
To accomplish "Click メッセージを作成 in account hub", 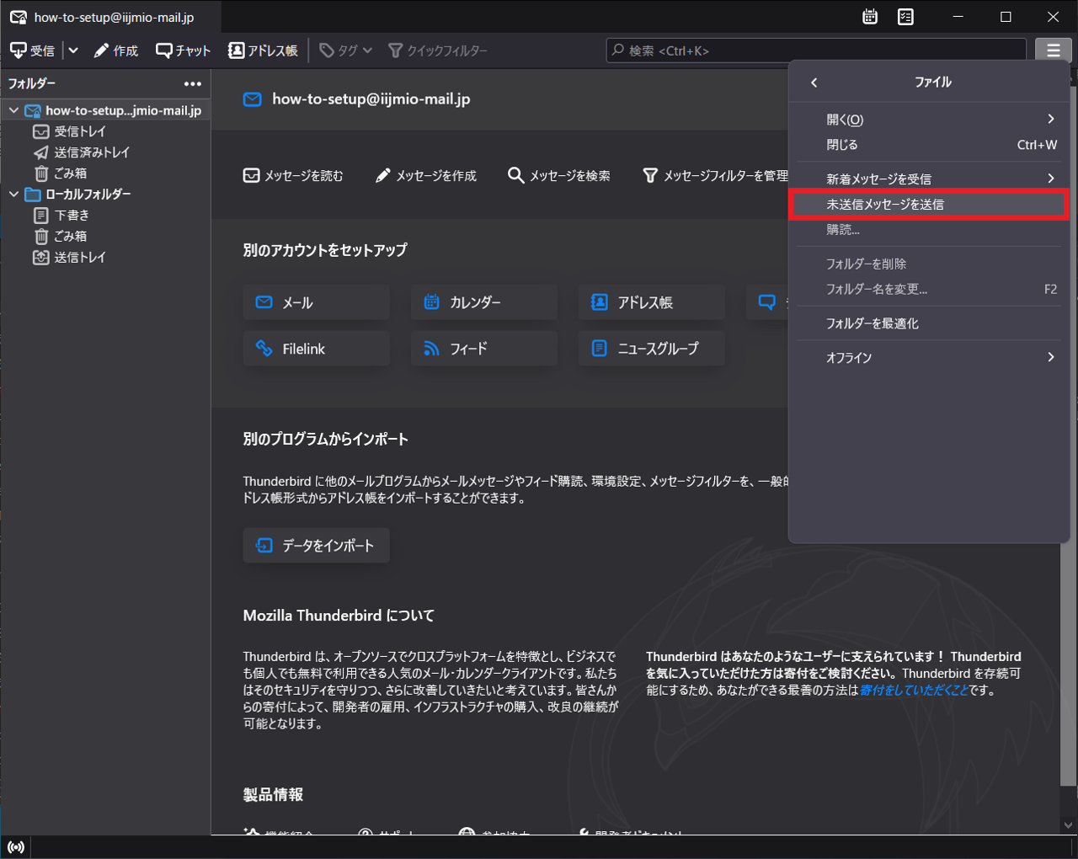I will pyautogui.click(x=426, y=175).
